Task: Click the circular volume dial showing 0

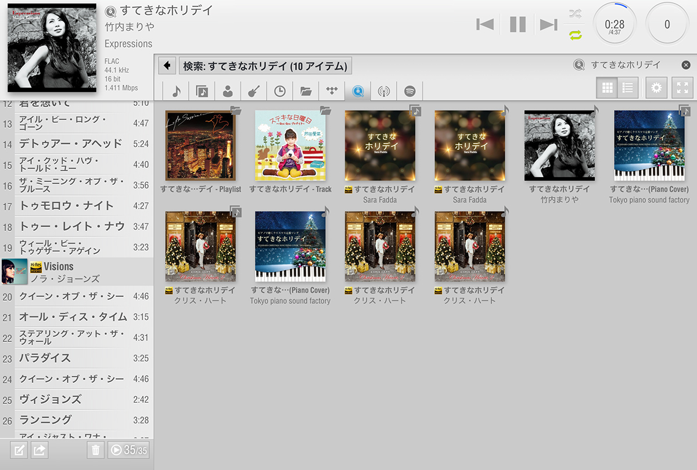Action: [667, 24]
